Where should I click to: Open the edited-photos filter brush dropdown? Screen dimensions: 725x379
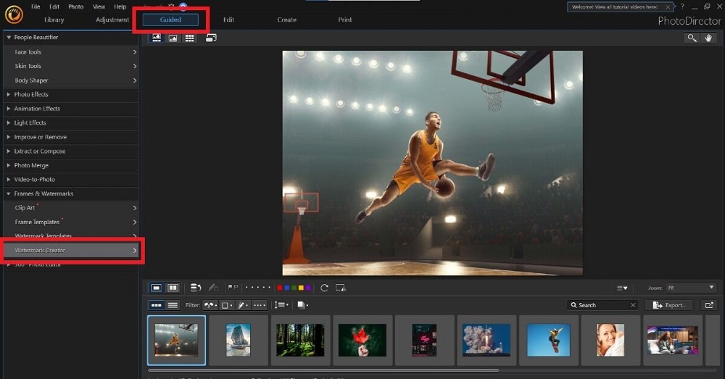(243, 305)
